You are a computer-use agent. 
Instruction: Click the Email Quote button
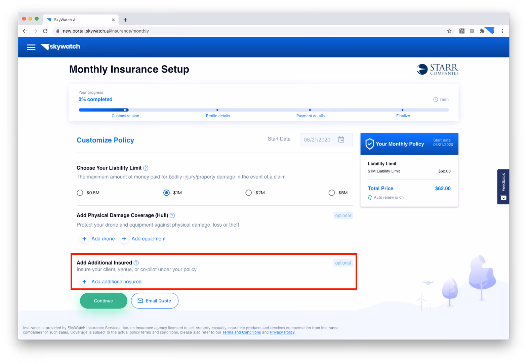pos(155,301)
